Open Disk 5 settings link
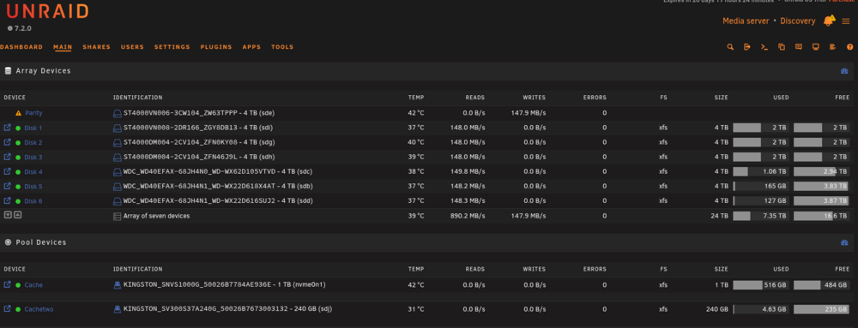Screen dimensions: 858x328 pyautogui.click(x=33, y=187)
